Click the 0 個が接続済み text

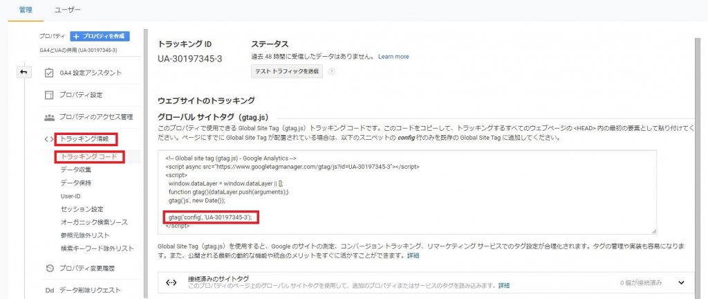click(641, 283)
